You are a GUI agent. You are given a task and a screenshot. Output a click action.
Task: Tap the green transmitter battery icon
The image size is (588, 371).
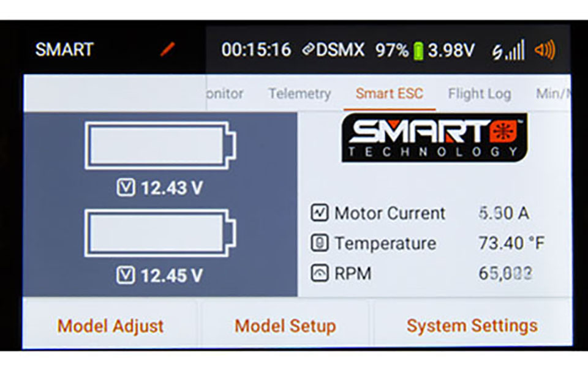pos(418,51)
